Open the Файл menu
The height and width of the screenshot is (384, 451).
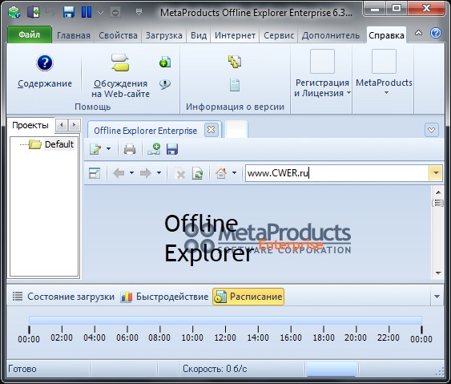point(30,34)
